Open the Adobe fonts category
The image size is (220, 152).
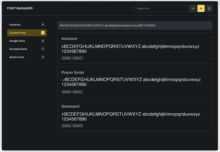pyautogui.click(x=27, y=57)
